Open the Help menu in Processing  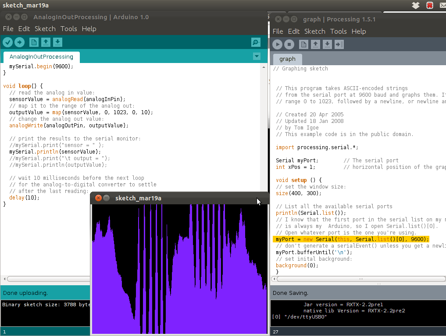coord(358,31)
